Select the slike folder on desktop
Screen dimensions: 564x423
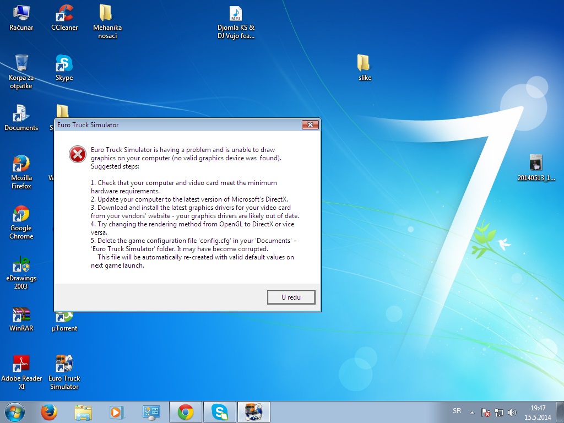click(365, 68)
